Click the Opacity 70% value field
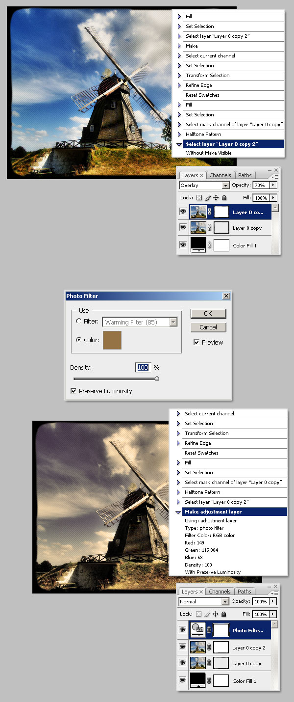 [261, 185]
